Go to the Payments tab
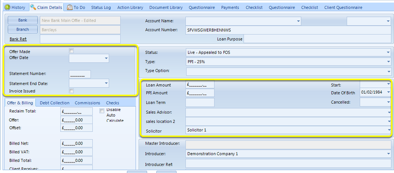Viewport: 394px width, 173px height. [230, 7]
